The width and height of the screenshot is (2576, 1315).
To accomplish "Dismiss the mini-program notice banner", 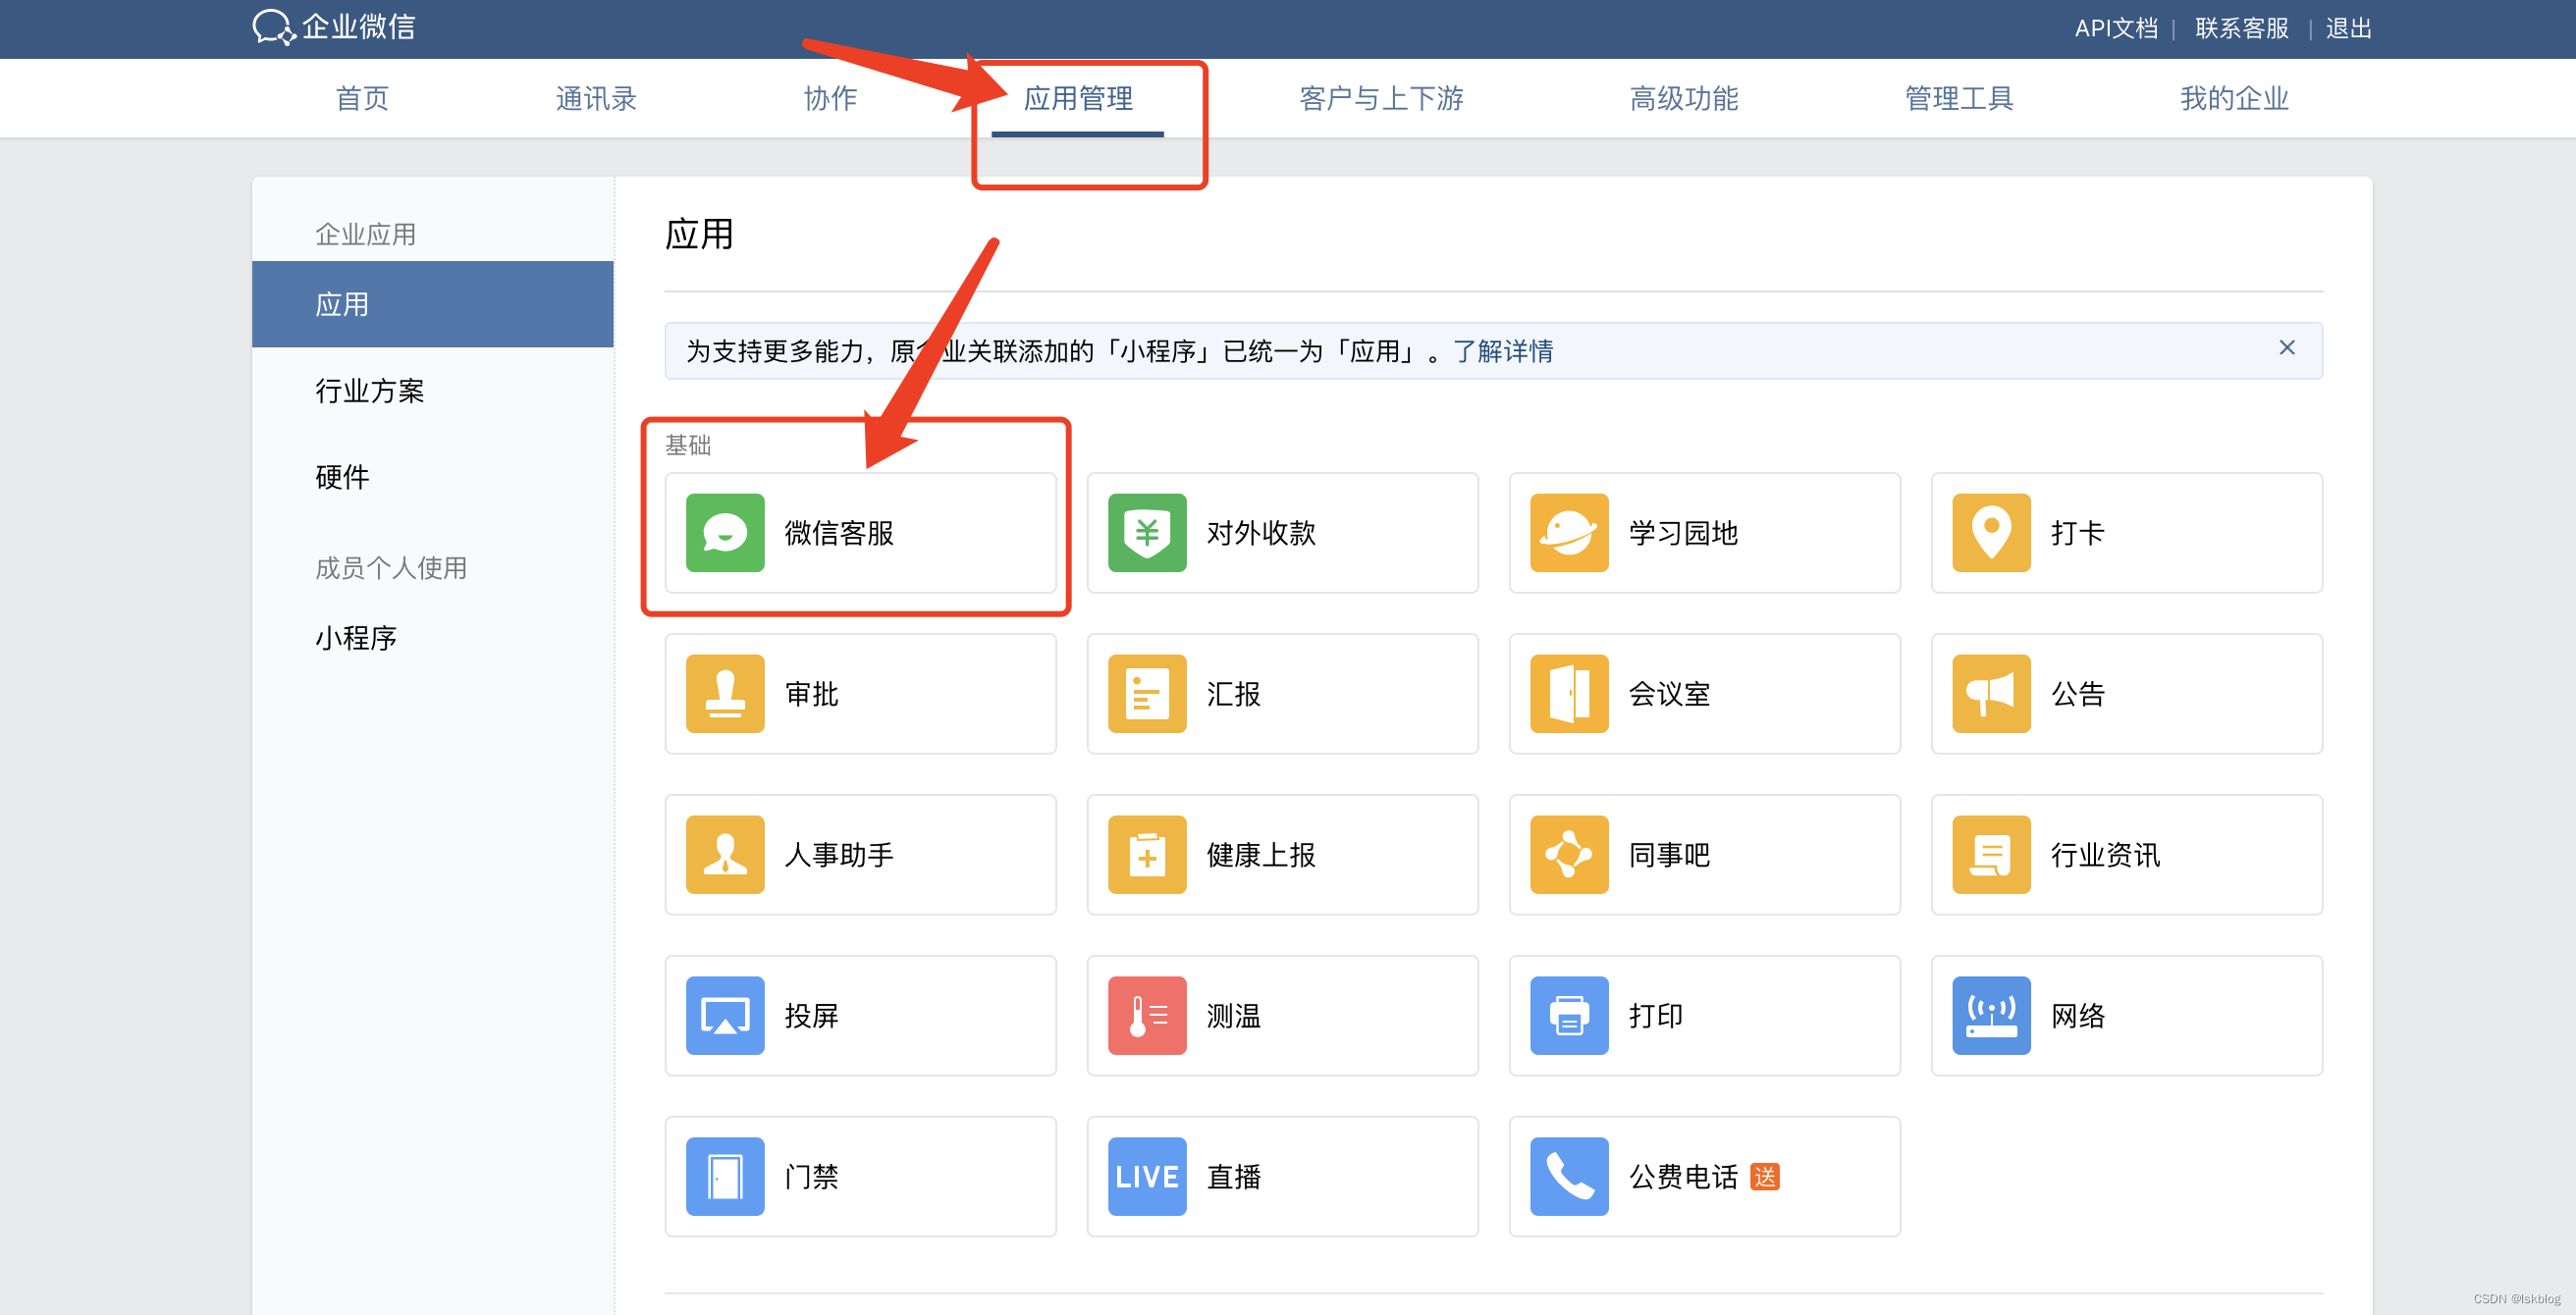I will [x=2287, y=348].
